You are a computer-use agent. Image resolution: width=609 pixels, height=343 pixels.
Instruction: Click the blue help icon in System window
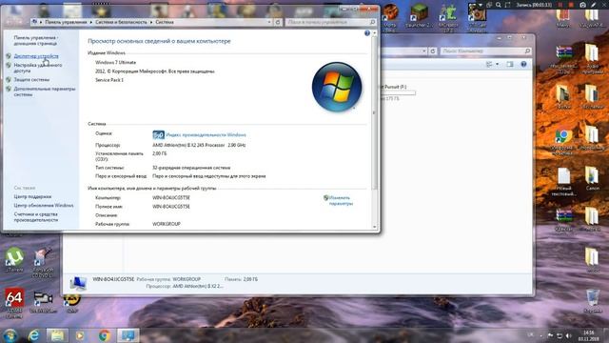coord(367,33)
